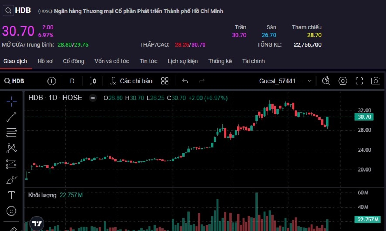Open the quick search lightning icon
Image resolution: width=386 pixels, height=231 pixels.
(x=326, y=81)
